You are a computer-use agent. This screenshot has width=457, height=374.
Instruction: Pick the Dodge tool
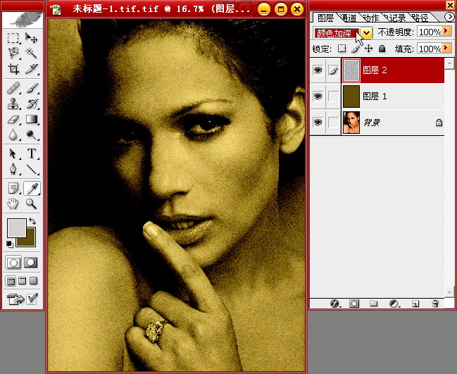click(x=32, y=135)
